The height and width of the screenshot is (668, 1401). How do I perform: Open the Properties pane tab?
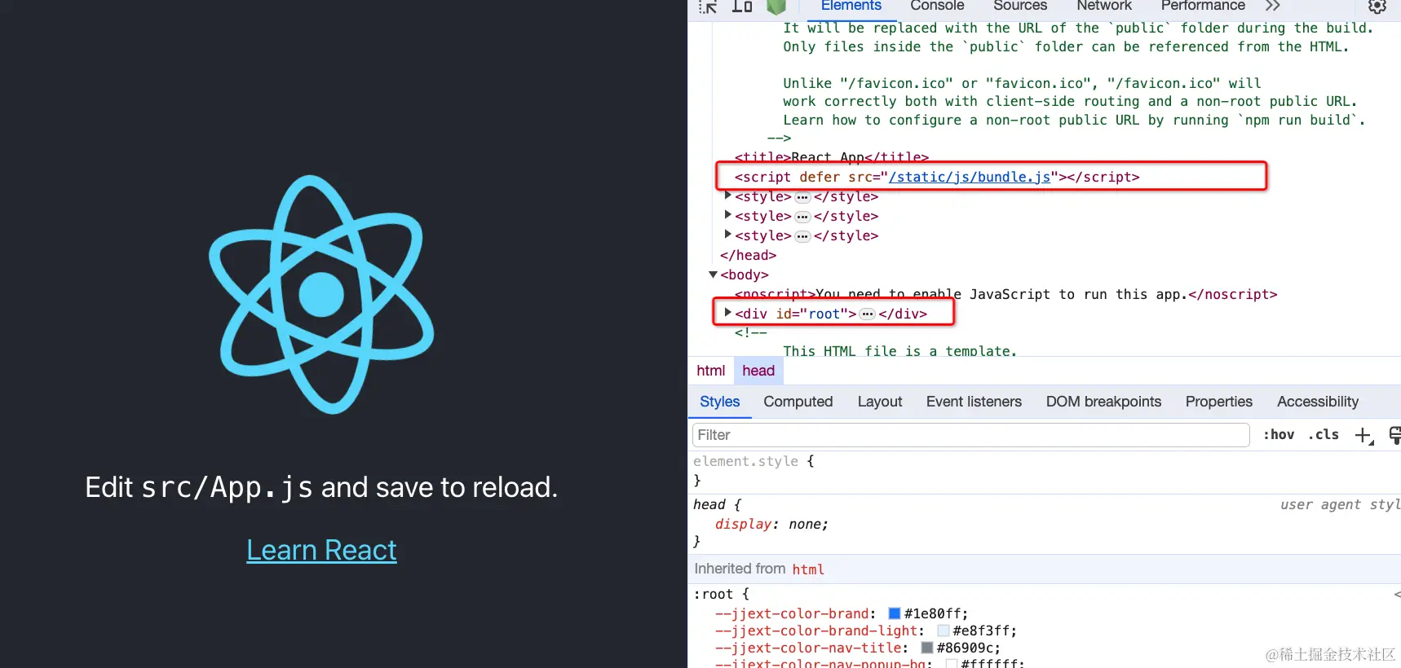(x=1218, y=402)
